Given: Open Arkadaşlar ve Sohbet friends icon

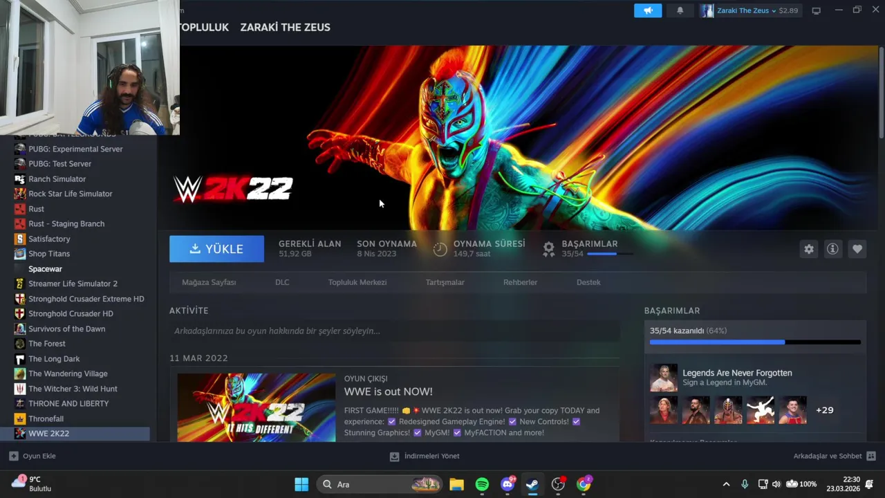Looking at the screenshot, I should (x=871, y=456).
